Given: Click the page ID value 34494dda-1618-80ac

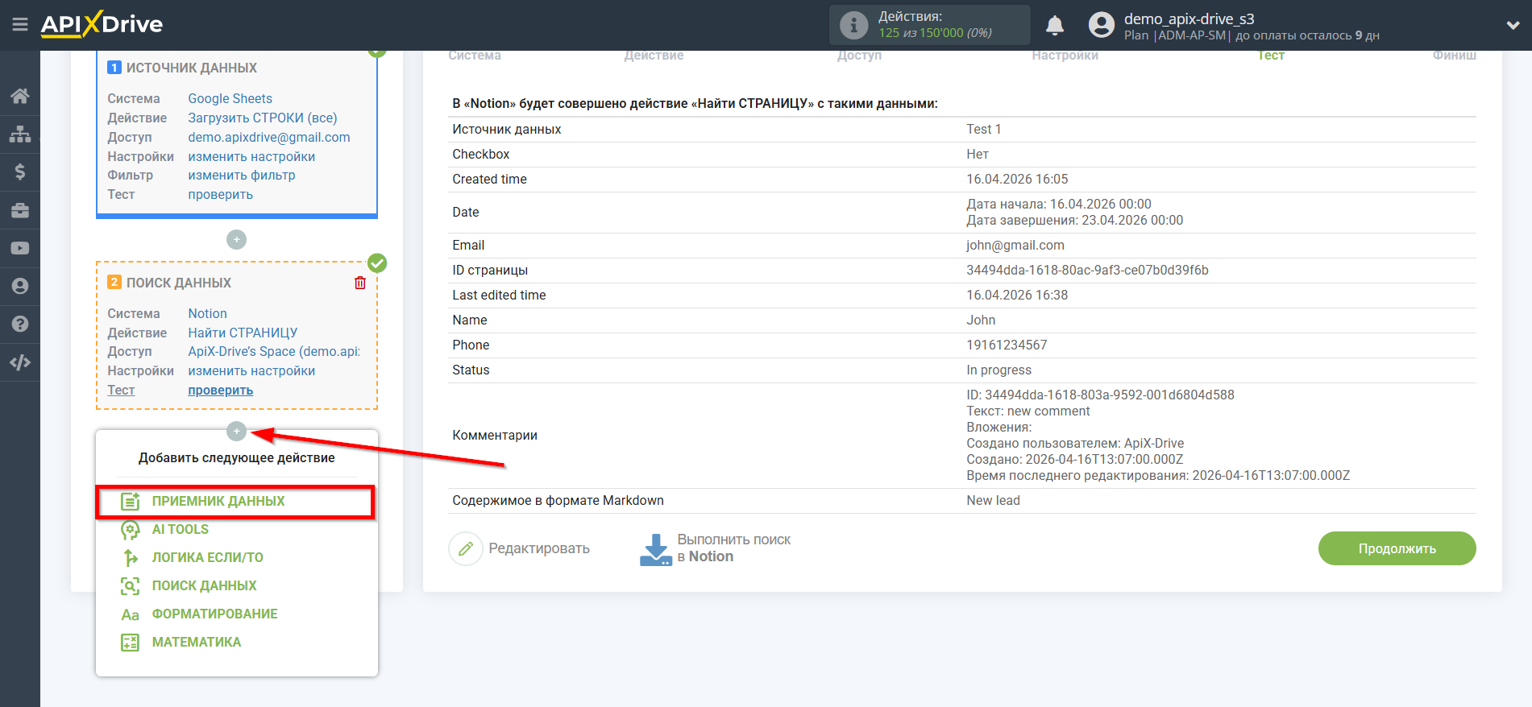Looking at the screenshot, I should (1087, 270).
